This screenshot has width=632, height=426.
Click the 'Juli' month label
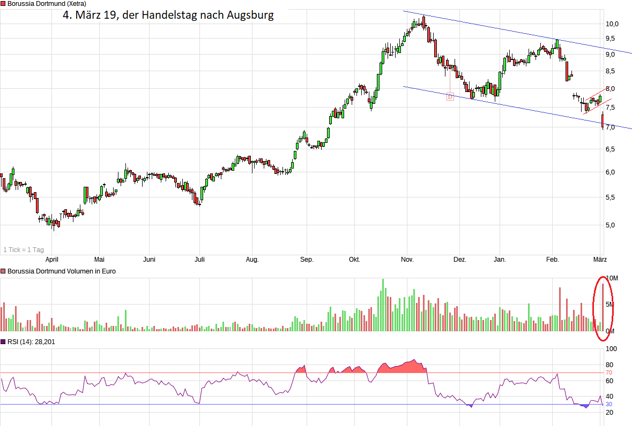coord(199,260)
